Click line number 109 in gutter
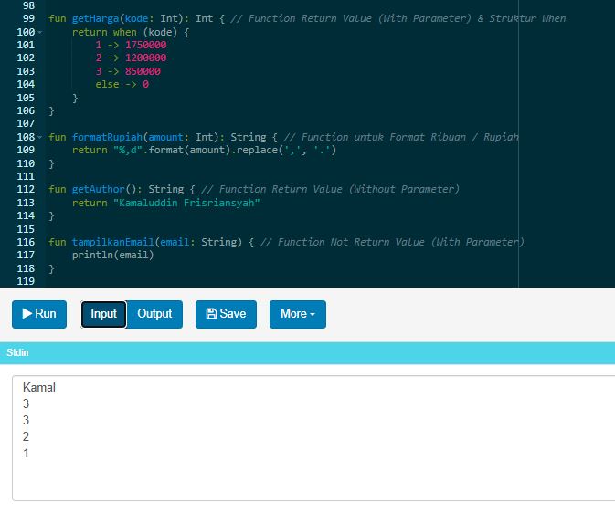Viewport: 615px width, 513px height. click(26, 150)
